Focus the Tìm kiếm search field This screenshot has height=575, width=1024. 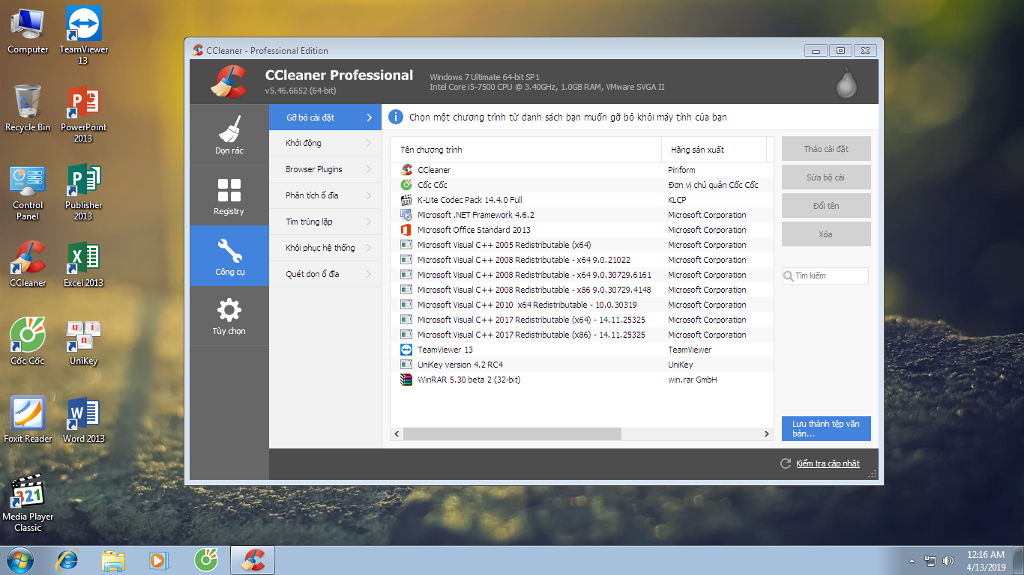[825, 276]
